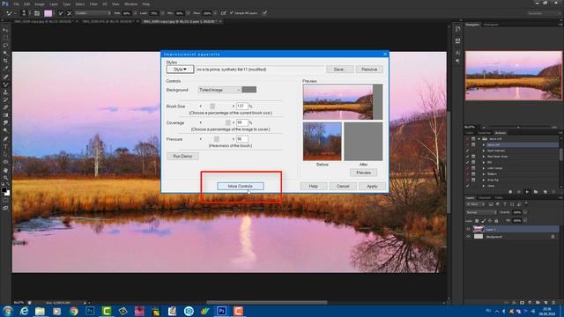The width and height of the screenshot is (564, 317).
Task: Create a new action in Actions panel
Action: (x=545, y=192)
